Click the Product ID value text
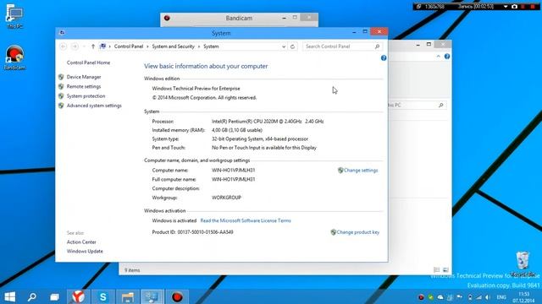This screenshot has width=542, height=304. pyautogui.click(x=205, y=232)
